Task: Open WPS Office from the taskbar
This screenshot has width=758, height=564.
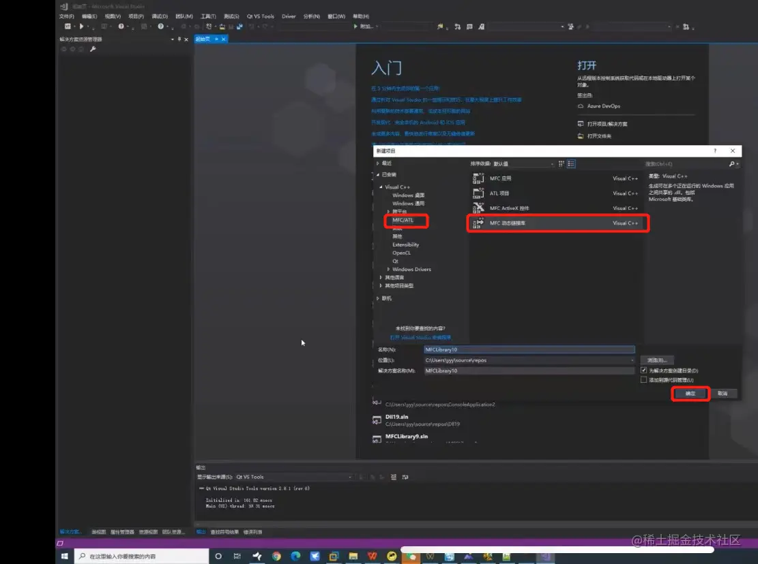Action: [x=373, y=557]
